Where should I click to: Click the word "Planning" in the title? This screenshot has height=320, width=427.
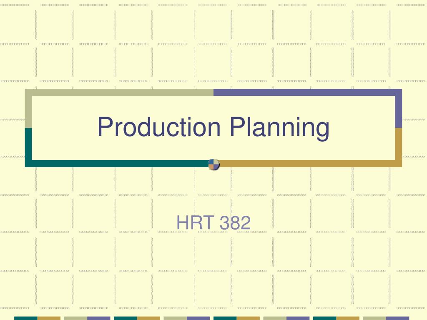280,128
